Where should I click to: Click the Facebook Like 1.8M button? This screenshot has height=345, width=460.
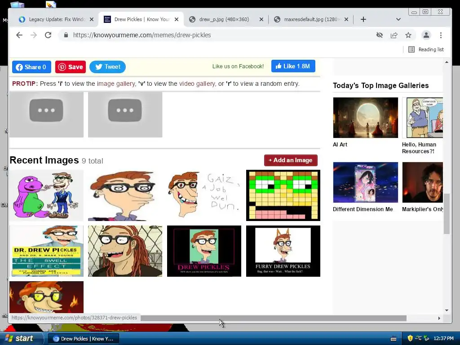click(x=293, y=66)
